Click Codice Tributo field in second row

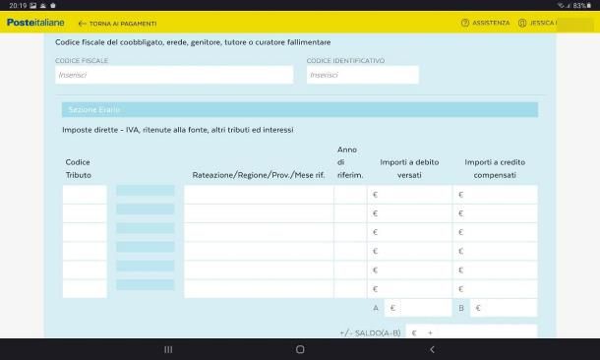85,213
